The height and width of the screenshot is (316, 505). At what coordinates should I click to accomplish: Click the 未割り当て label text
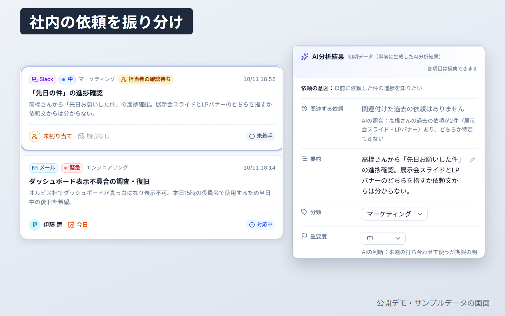click(58, 136)
